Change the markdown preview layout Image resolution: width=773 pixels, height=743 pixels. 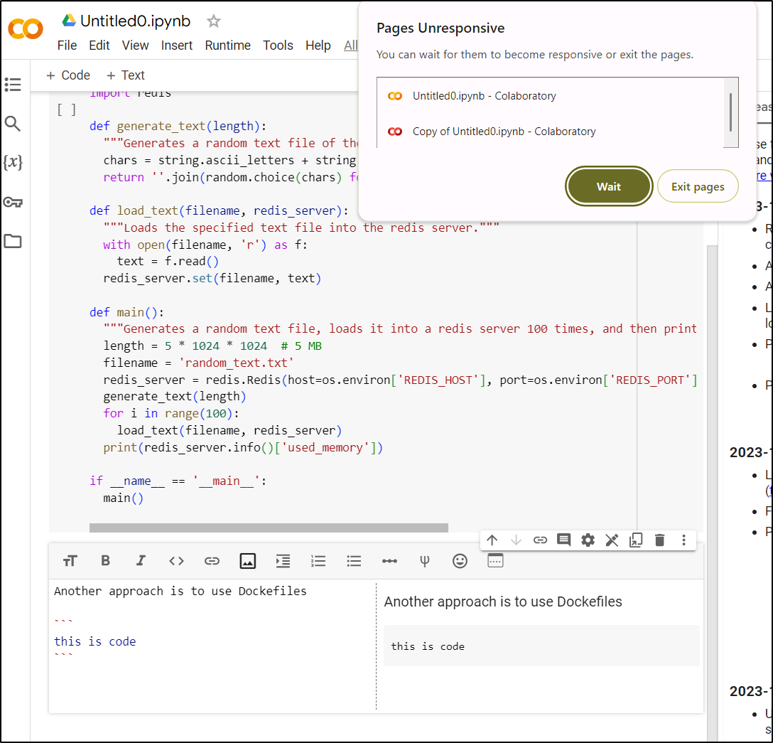pos(495,561)
